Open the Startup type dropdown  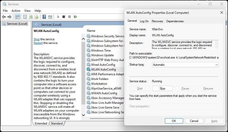coord(185,65)
